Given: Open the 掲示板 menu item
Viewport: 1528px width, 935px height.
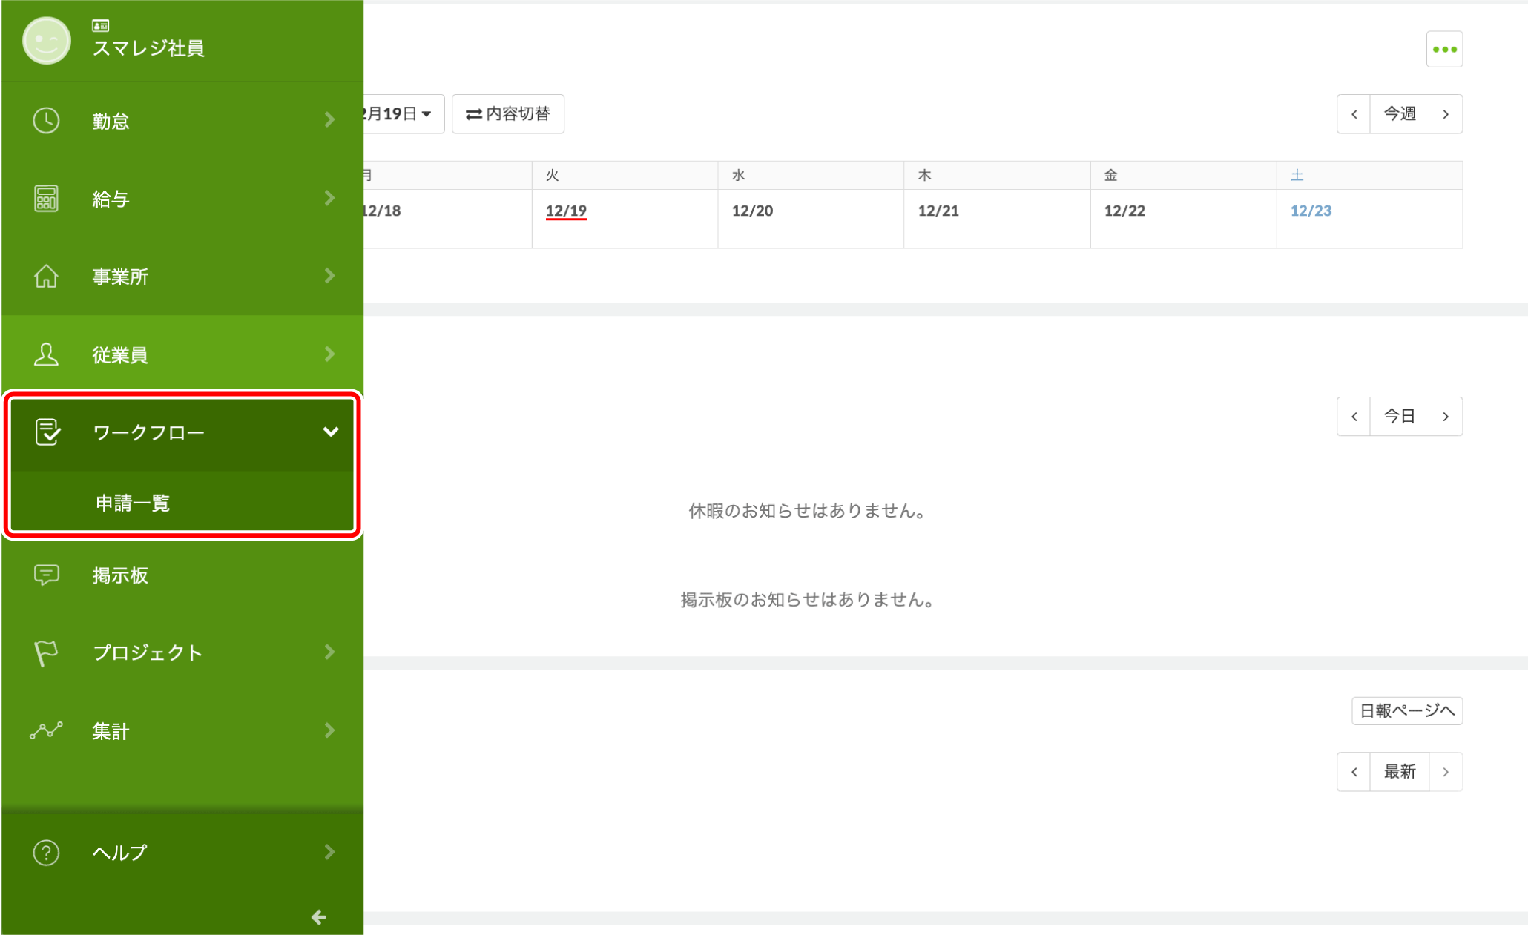Looking at the screenshot, I should pos(120,575).
